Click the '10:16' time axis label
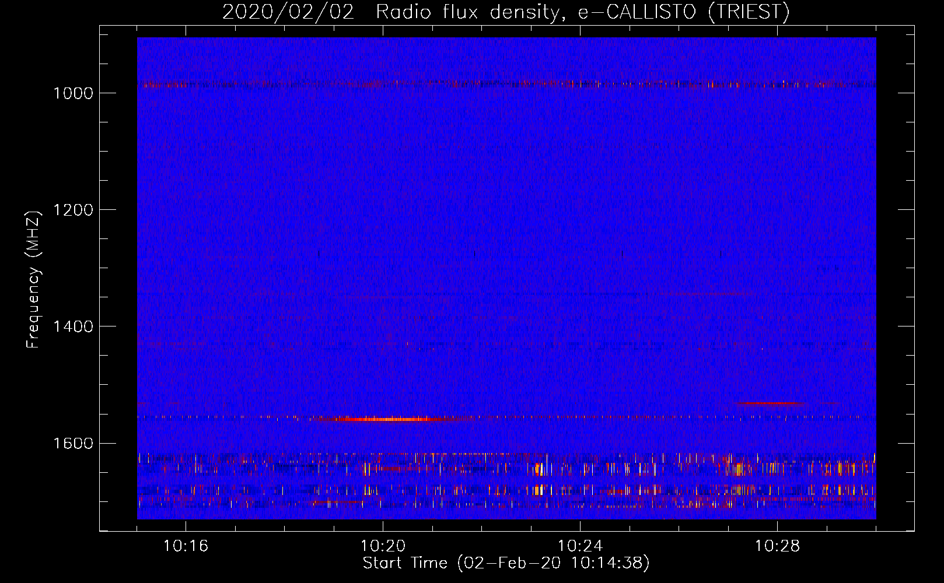The image size is (944, 583). pos(186,546)
